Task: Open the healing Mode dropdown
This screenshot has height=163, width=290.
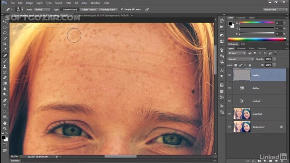Action: click(x=43, y=9)
